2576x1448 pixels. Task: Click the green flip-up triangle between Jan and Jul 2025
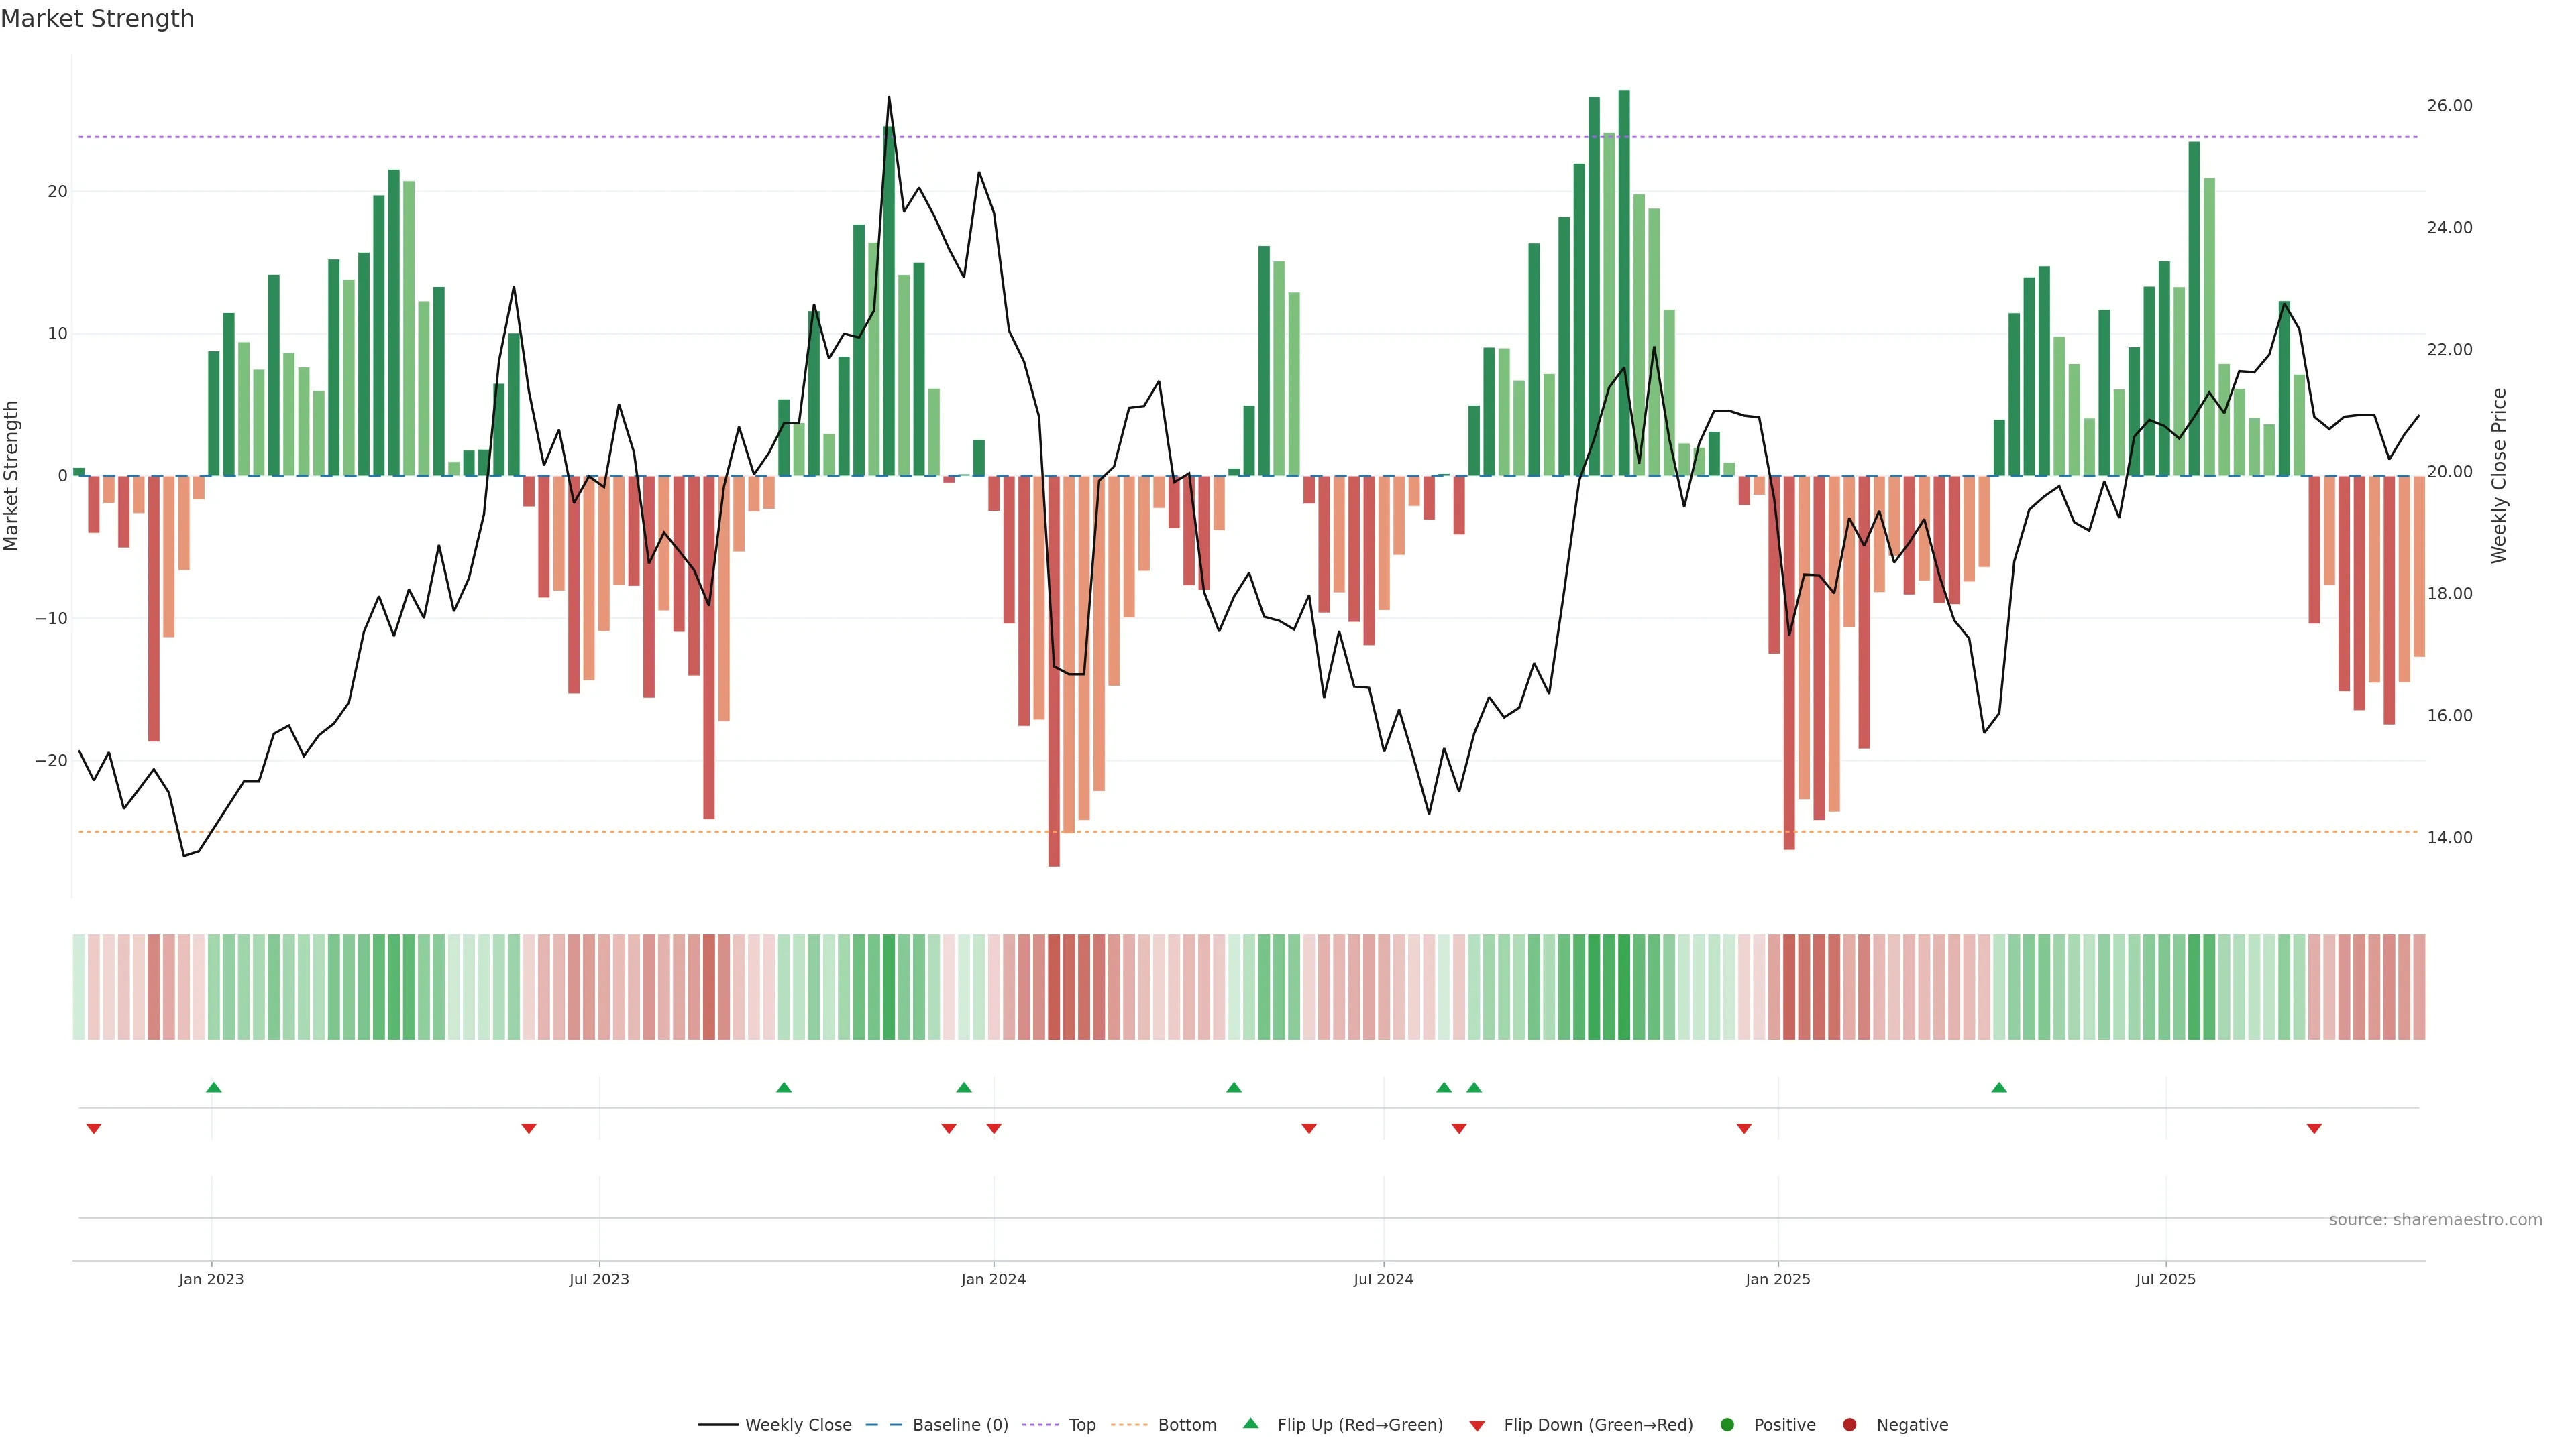coord(1999,1087)
